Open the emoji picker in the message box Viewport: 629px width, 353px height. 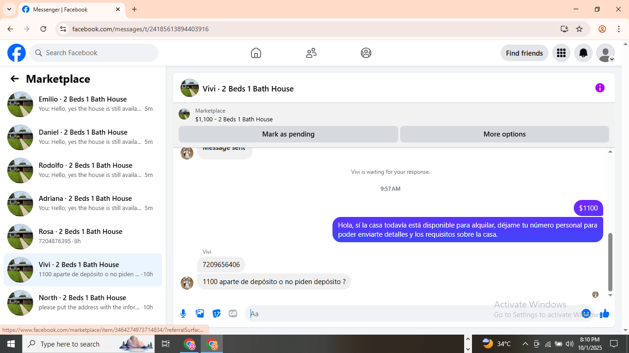(x=586, y=313)
